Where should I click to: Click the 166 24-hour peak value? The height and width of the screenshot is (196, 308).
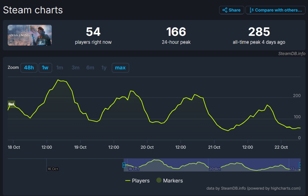tap(176, 32)
